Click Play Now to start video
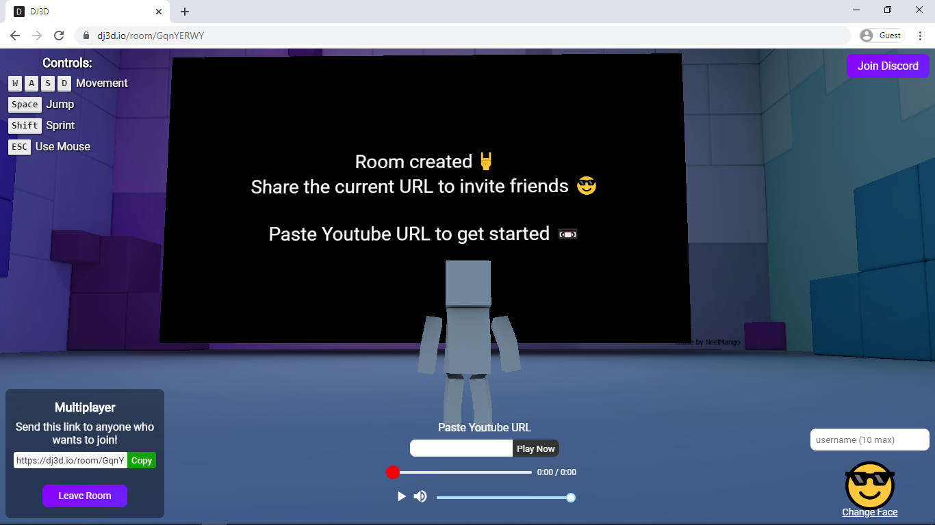Image resolution: width=935 pixels, height=525 pixels. [x=535, y=448]
